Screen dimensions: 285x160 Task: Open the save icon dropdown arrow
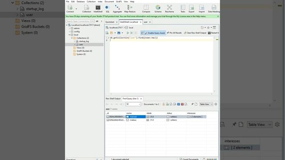122,33
